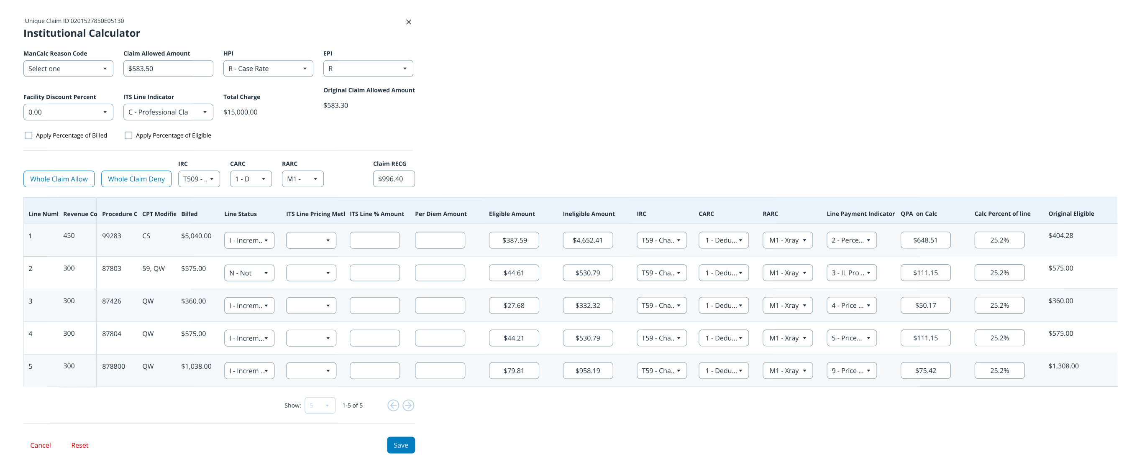Click Total Charge $15,000.00 value
This screenshot has width=1137, height=467.
(241, 112)
